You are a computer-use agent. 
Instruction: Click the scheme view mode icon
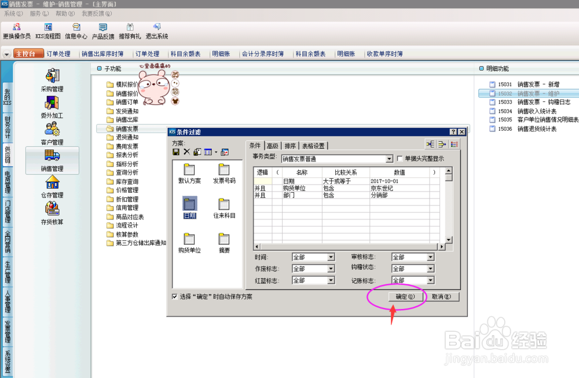208,152
